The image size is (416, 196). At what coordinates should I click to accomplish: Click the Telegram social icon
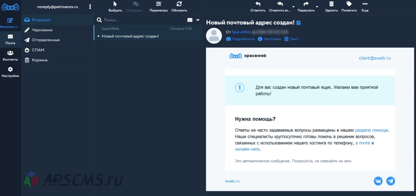click(x=391, y=181)
